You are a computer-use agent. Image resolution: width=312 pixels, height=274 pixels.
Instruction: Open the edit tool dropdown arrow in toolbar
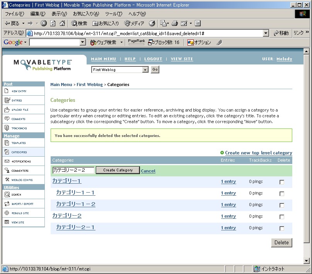pos(191,24)
